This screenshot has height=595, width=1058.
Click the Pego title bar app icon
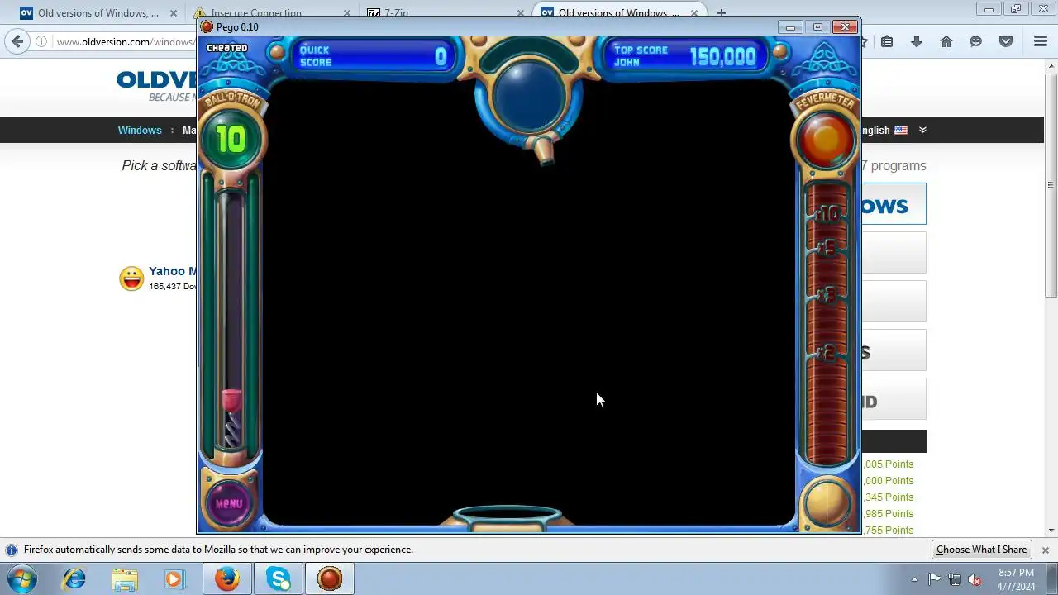[x=207, y=27]
